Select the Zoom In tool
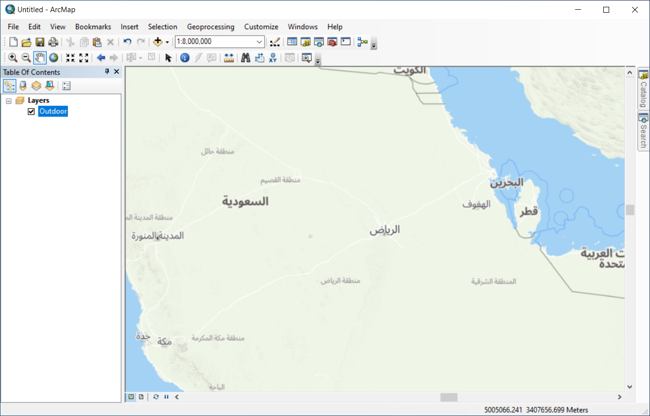The width and height of the screenshot is (650, 416). [13, 58]
